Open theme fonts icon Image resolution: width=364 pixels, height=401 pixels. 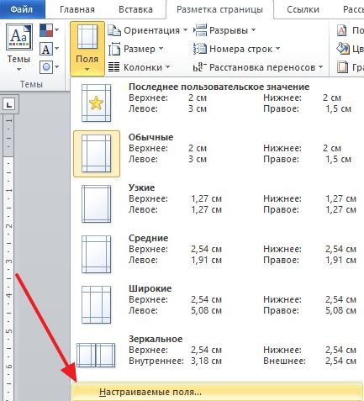(46, 49)
